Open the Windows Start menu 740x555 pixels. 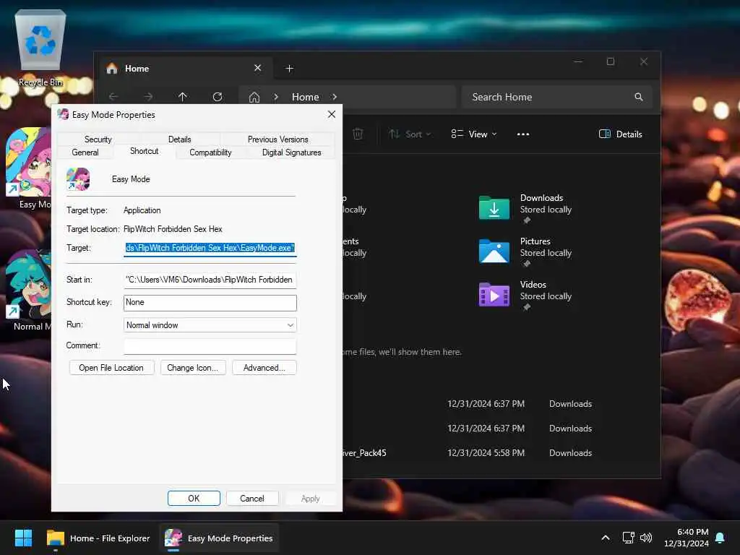tap(23, 538)
